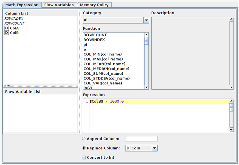Click the Function list scrollbar thumb
Viewport: 239px width, 165px height.
coord(146,41)
